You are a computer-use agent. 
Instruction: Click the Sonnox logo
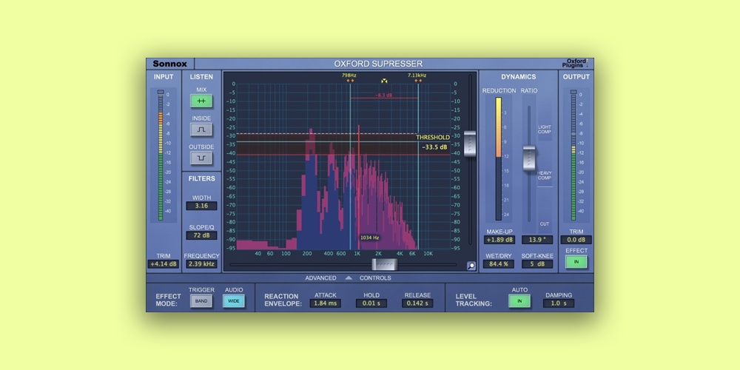(169, 64)
